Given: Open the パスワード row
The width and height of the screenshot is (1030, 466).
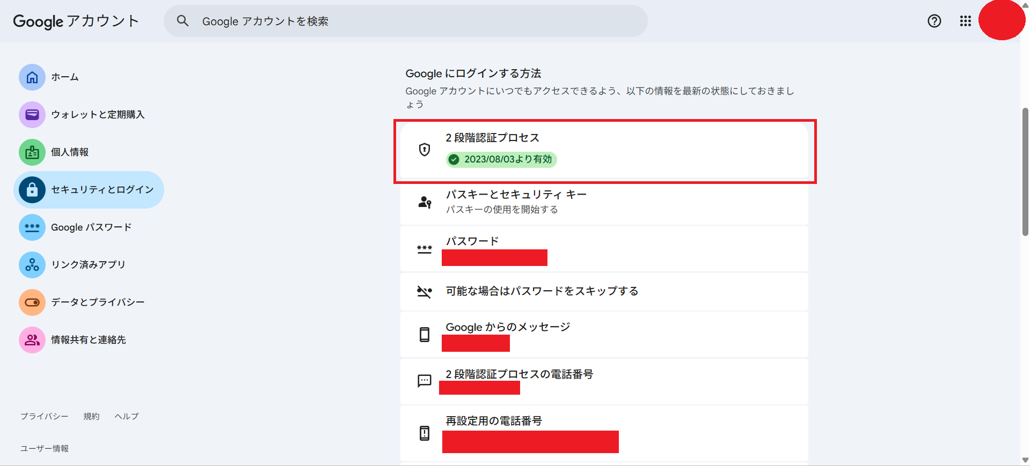Looking at the screenshot, I should (604, 249).
